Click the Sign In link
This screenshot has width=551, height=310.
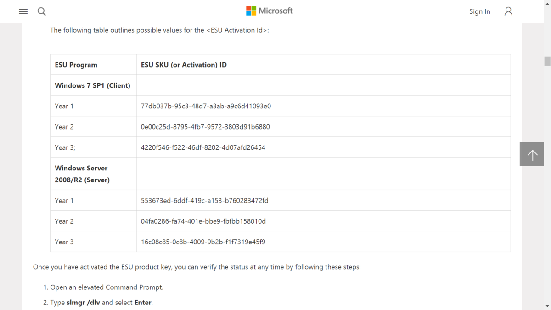[x=479, y=11]
